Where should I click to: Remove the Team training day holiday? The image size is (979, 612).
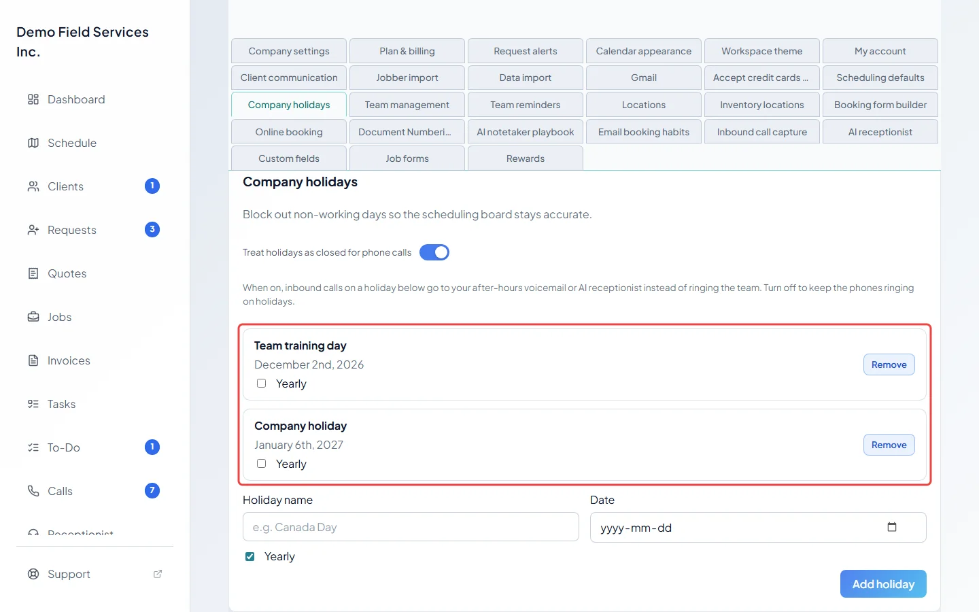pos(889,364)
